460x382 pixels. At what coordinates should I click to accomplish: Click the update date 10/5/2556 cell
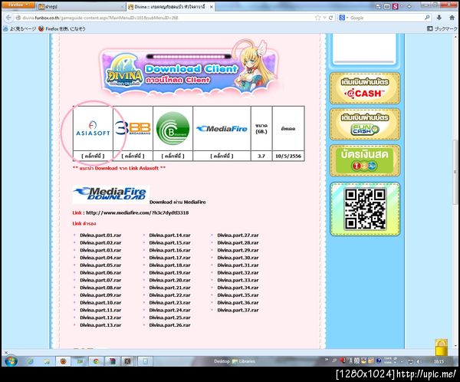pos(288,156)
